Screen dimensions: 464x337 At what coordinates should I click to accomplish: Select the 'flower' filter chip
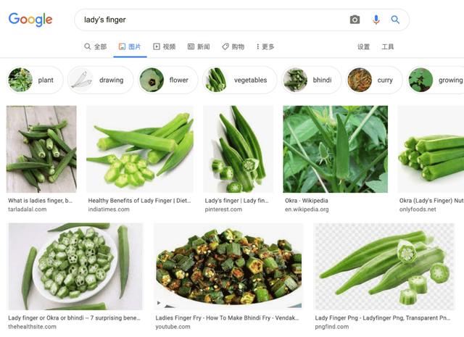click(x=167, y=80)
